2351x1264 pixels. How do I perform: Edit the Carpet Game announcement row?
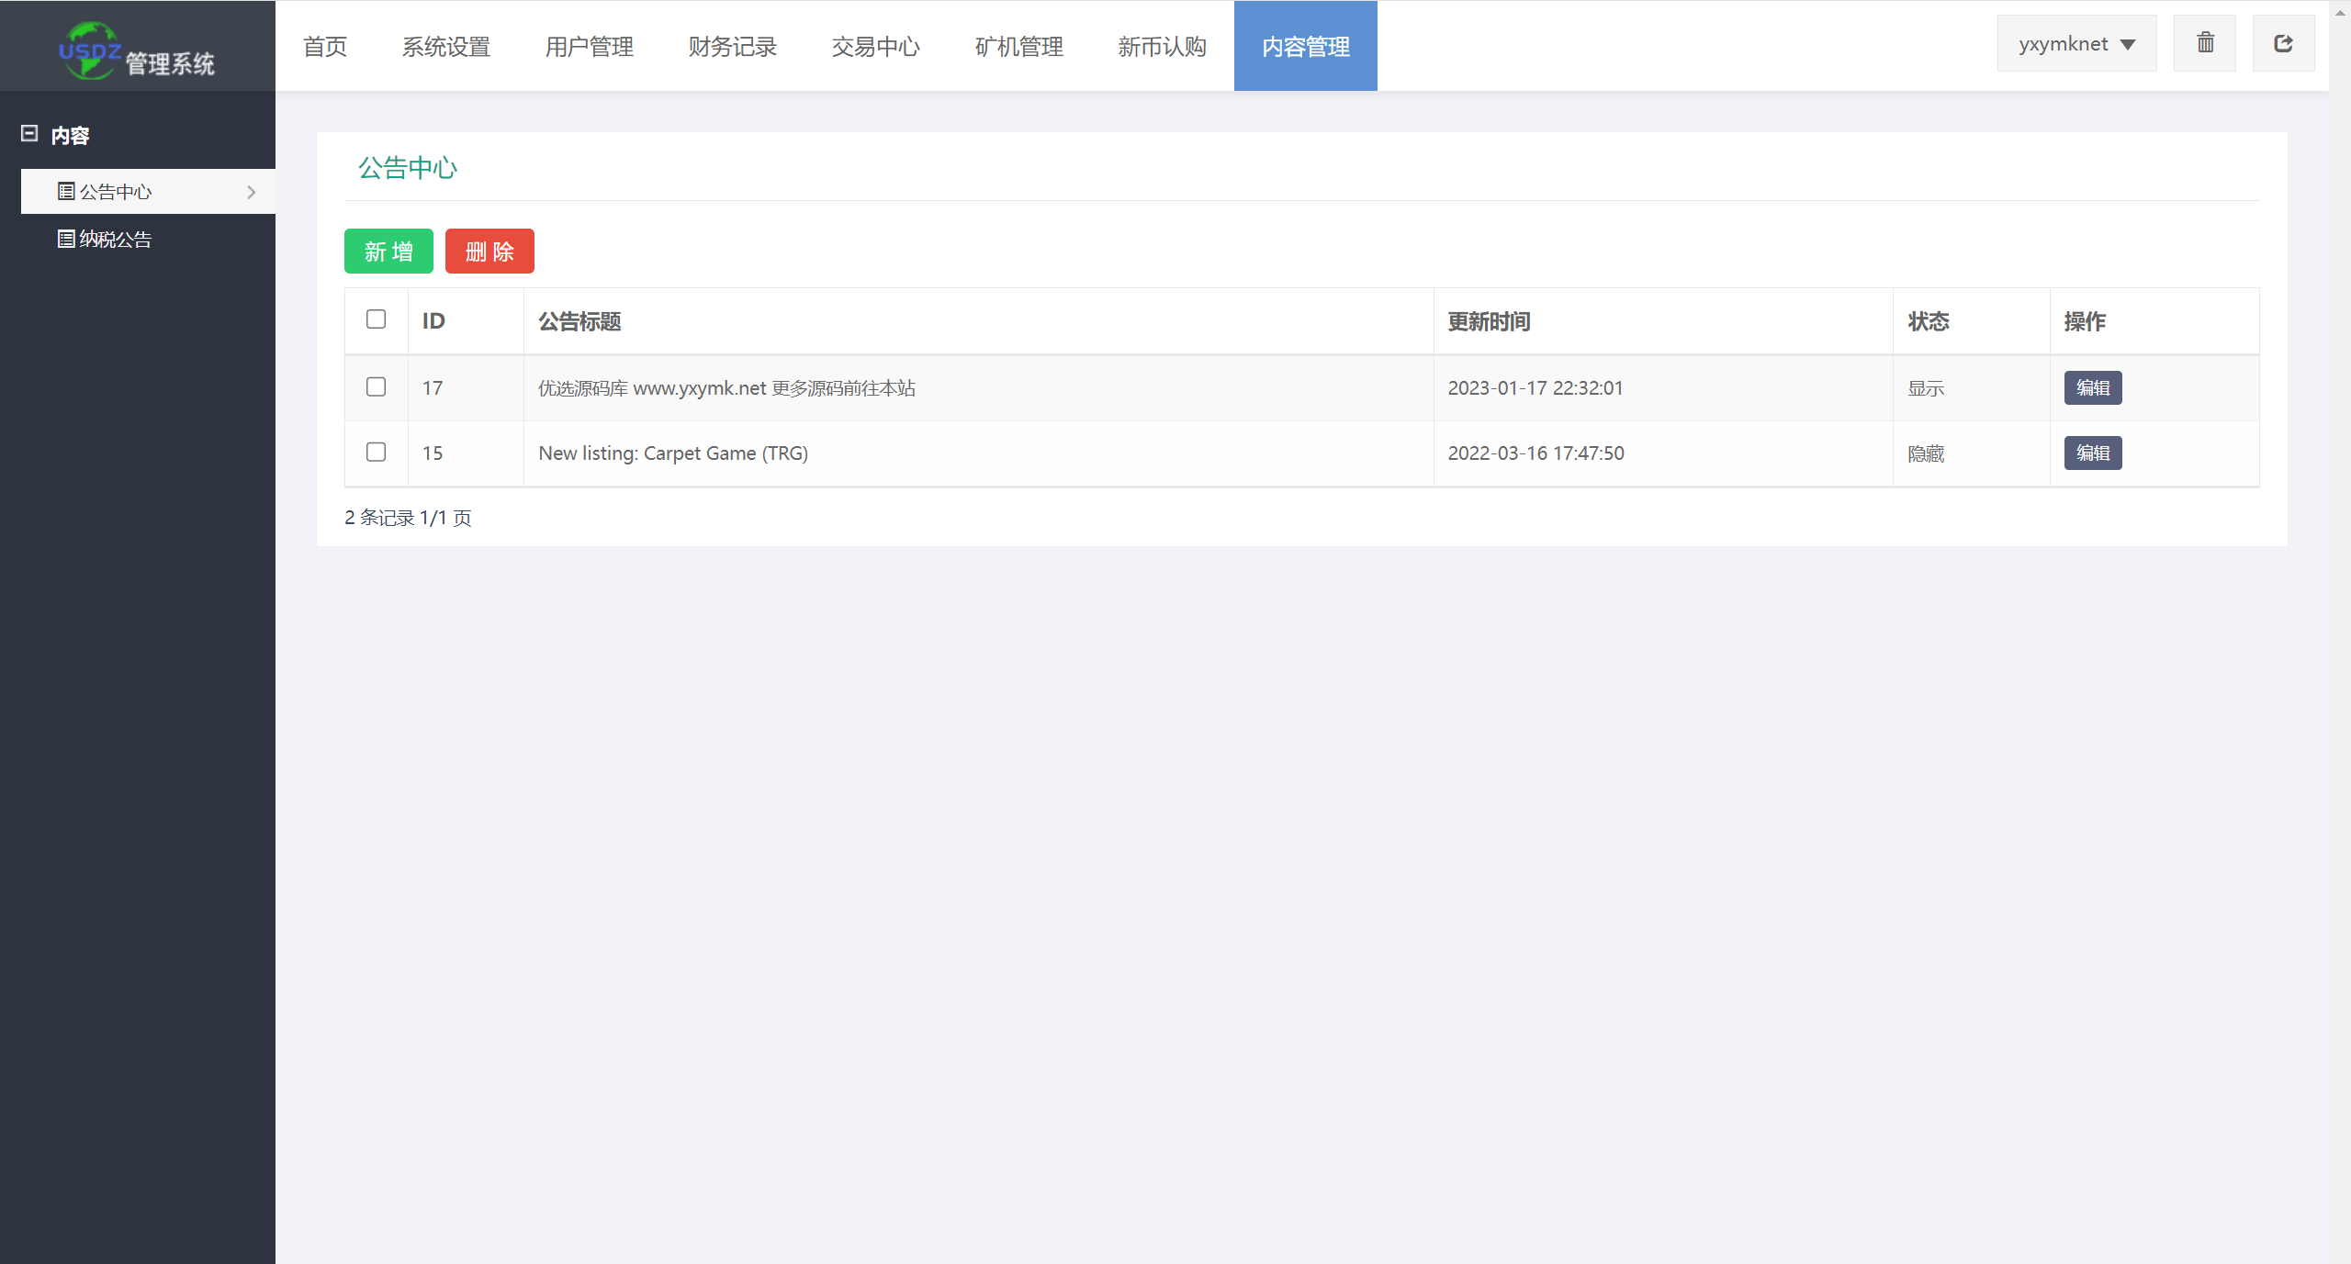click(2093, 453)
